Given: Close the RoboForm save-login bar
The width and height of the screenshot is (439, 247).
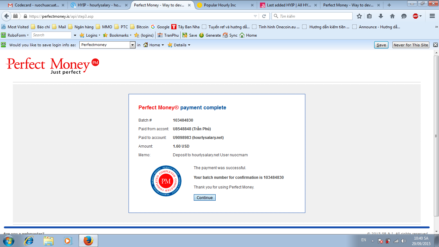Looking at the screenshot, I should pyautogui.click(x=435, y=45).
